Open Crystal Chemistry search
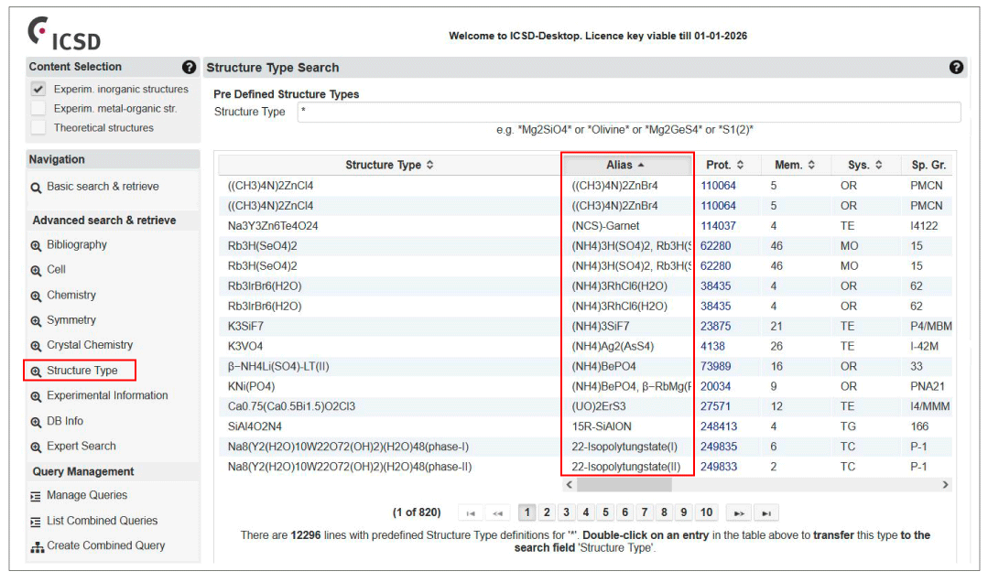Screen dimensions: 988x582 (90, 345)
